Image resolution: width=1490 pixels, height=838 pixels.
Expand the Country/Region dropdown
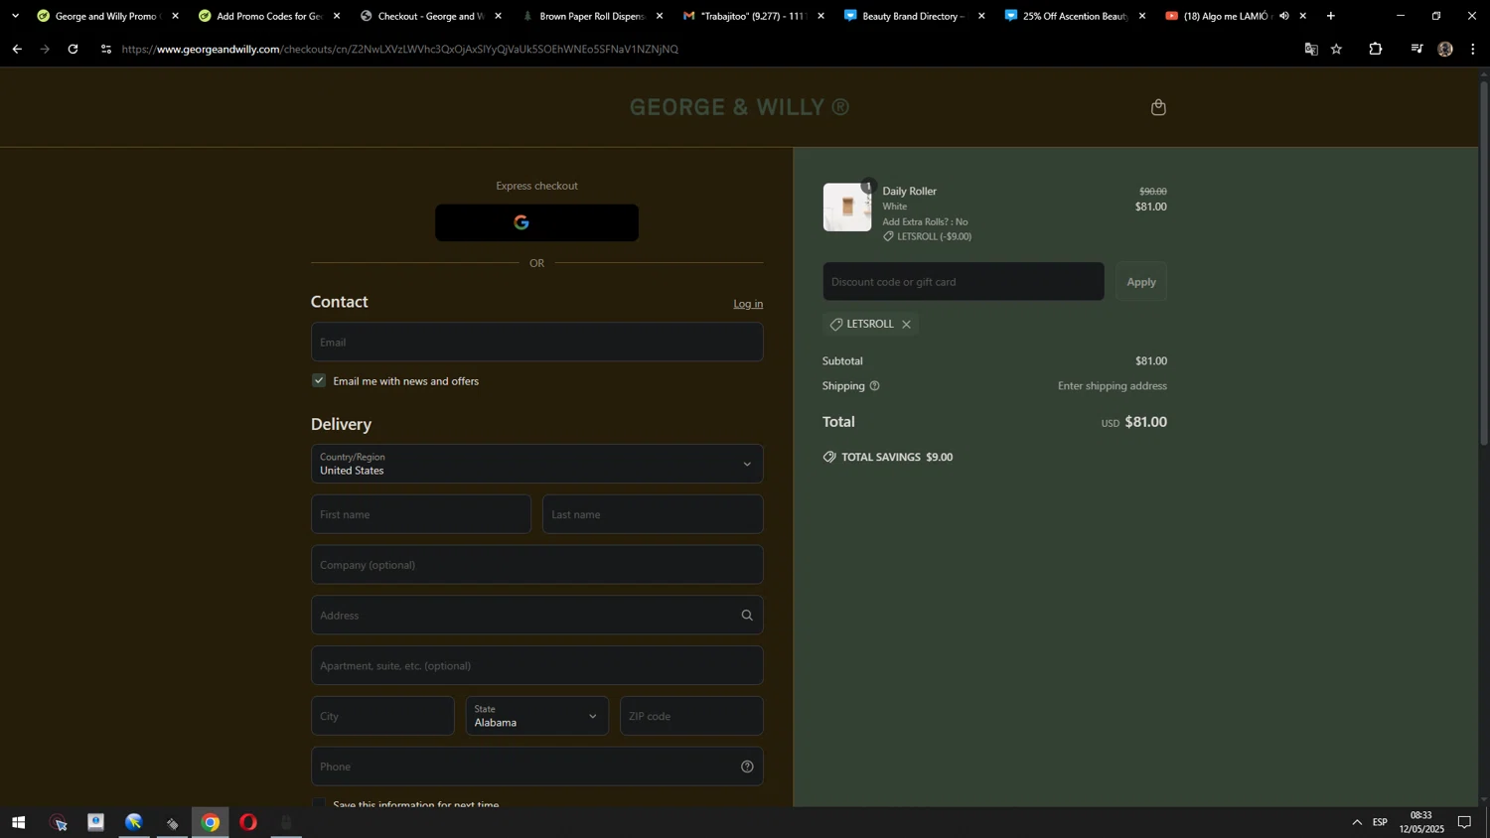pyautogui.click(x=536, y=464)
